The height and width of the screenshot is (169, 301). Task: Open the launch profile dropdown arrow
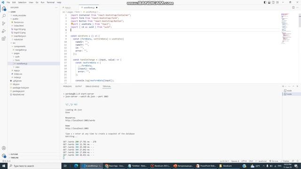click(x=285, y=86)
